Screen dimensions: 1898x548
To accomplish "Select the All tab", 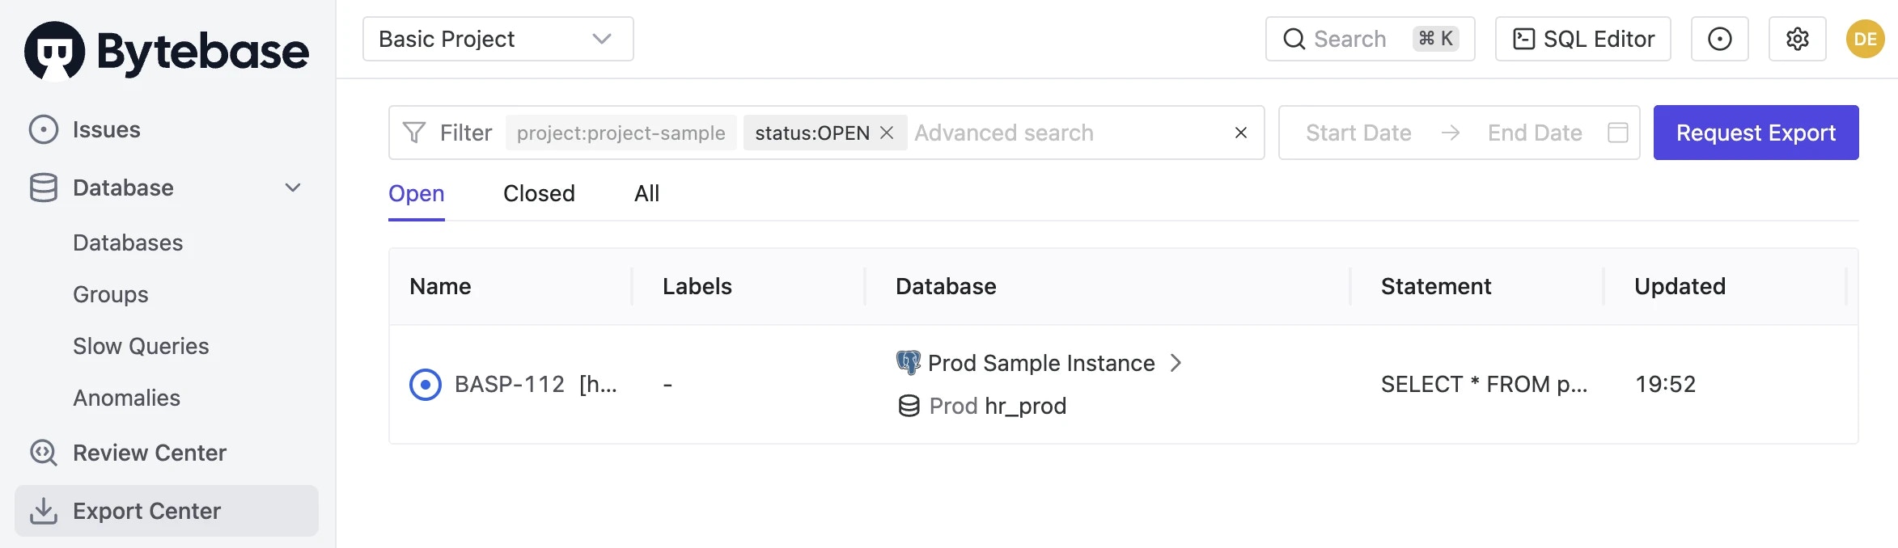I will 646,193.
